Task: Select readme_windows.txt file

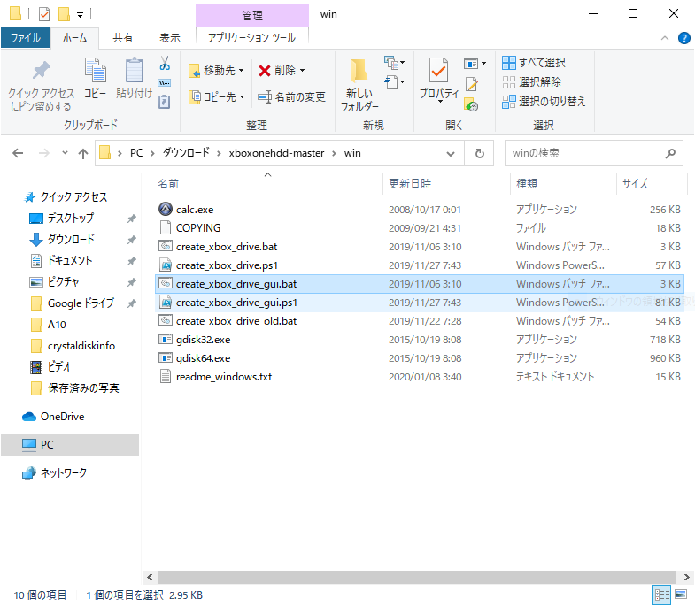Action: coord(420,377)
